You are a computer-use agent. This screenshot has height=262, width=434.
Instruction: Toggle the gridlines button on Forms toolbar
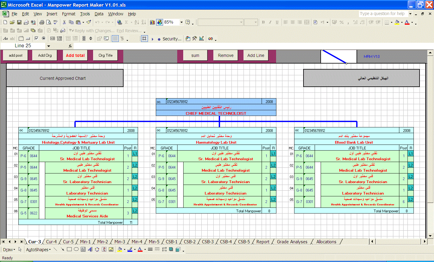[x=115, y=39]
